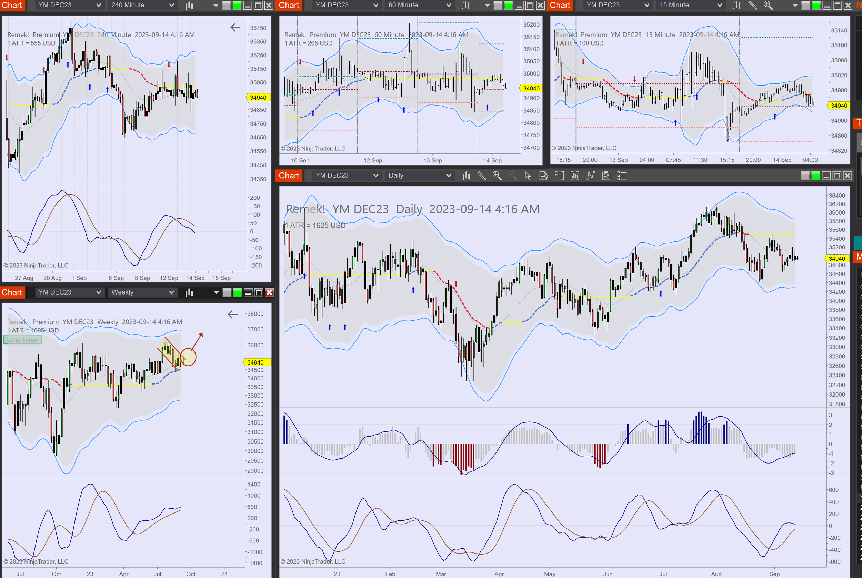Viewport: 862px width, 578px height.
Task: Toggle green link square on 15 Minute chart
Action: (816, 5)
